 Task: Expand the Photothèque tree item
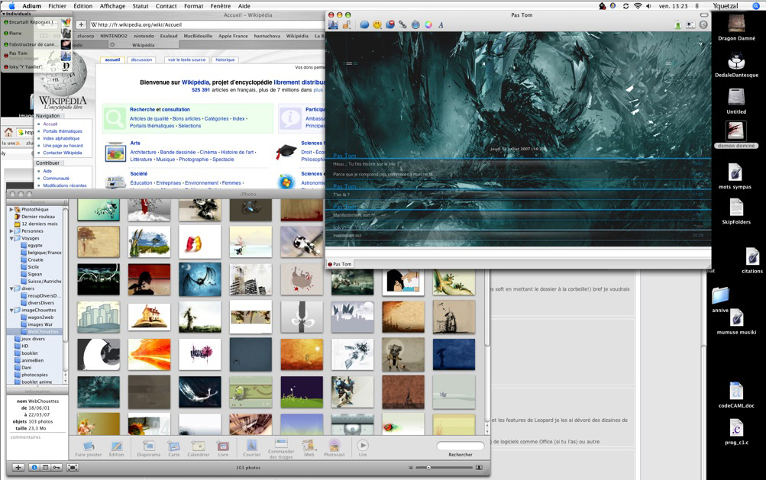point(11,210)
